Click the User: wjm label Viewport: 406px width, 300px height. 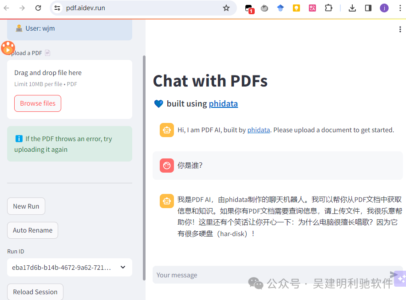40,28
